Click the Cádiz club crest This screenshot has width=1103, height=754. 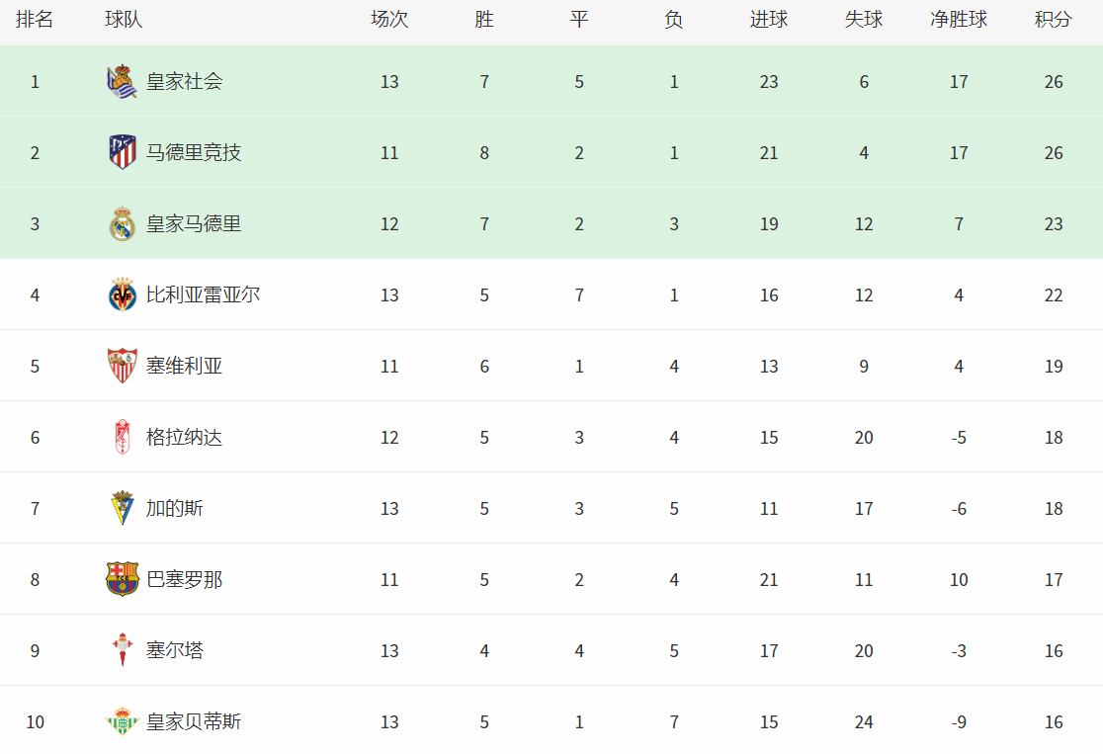pyautogui.click(x=123, y=509)
